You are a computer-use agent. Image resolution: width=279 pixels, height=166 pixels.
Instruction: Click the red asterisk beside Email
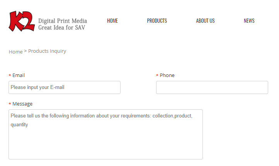[10, 76]
